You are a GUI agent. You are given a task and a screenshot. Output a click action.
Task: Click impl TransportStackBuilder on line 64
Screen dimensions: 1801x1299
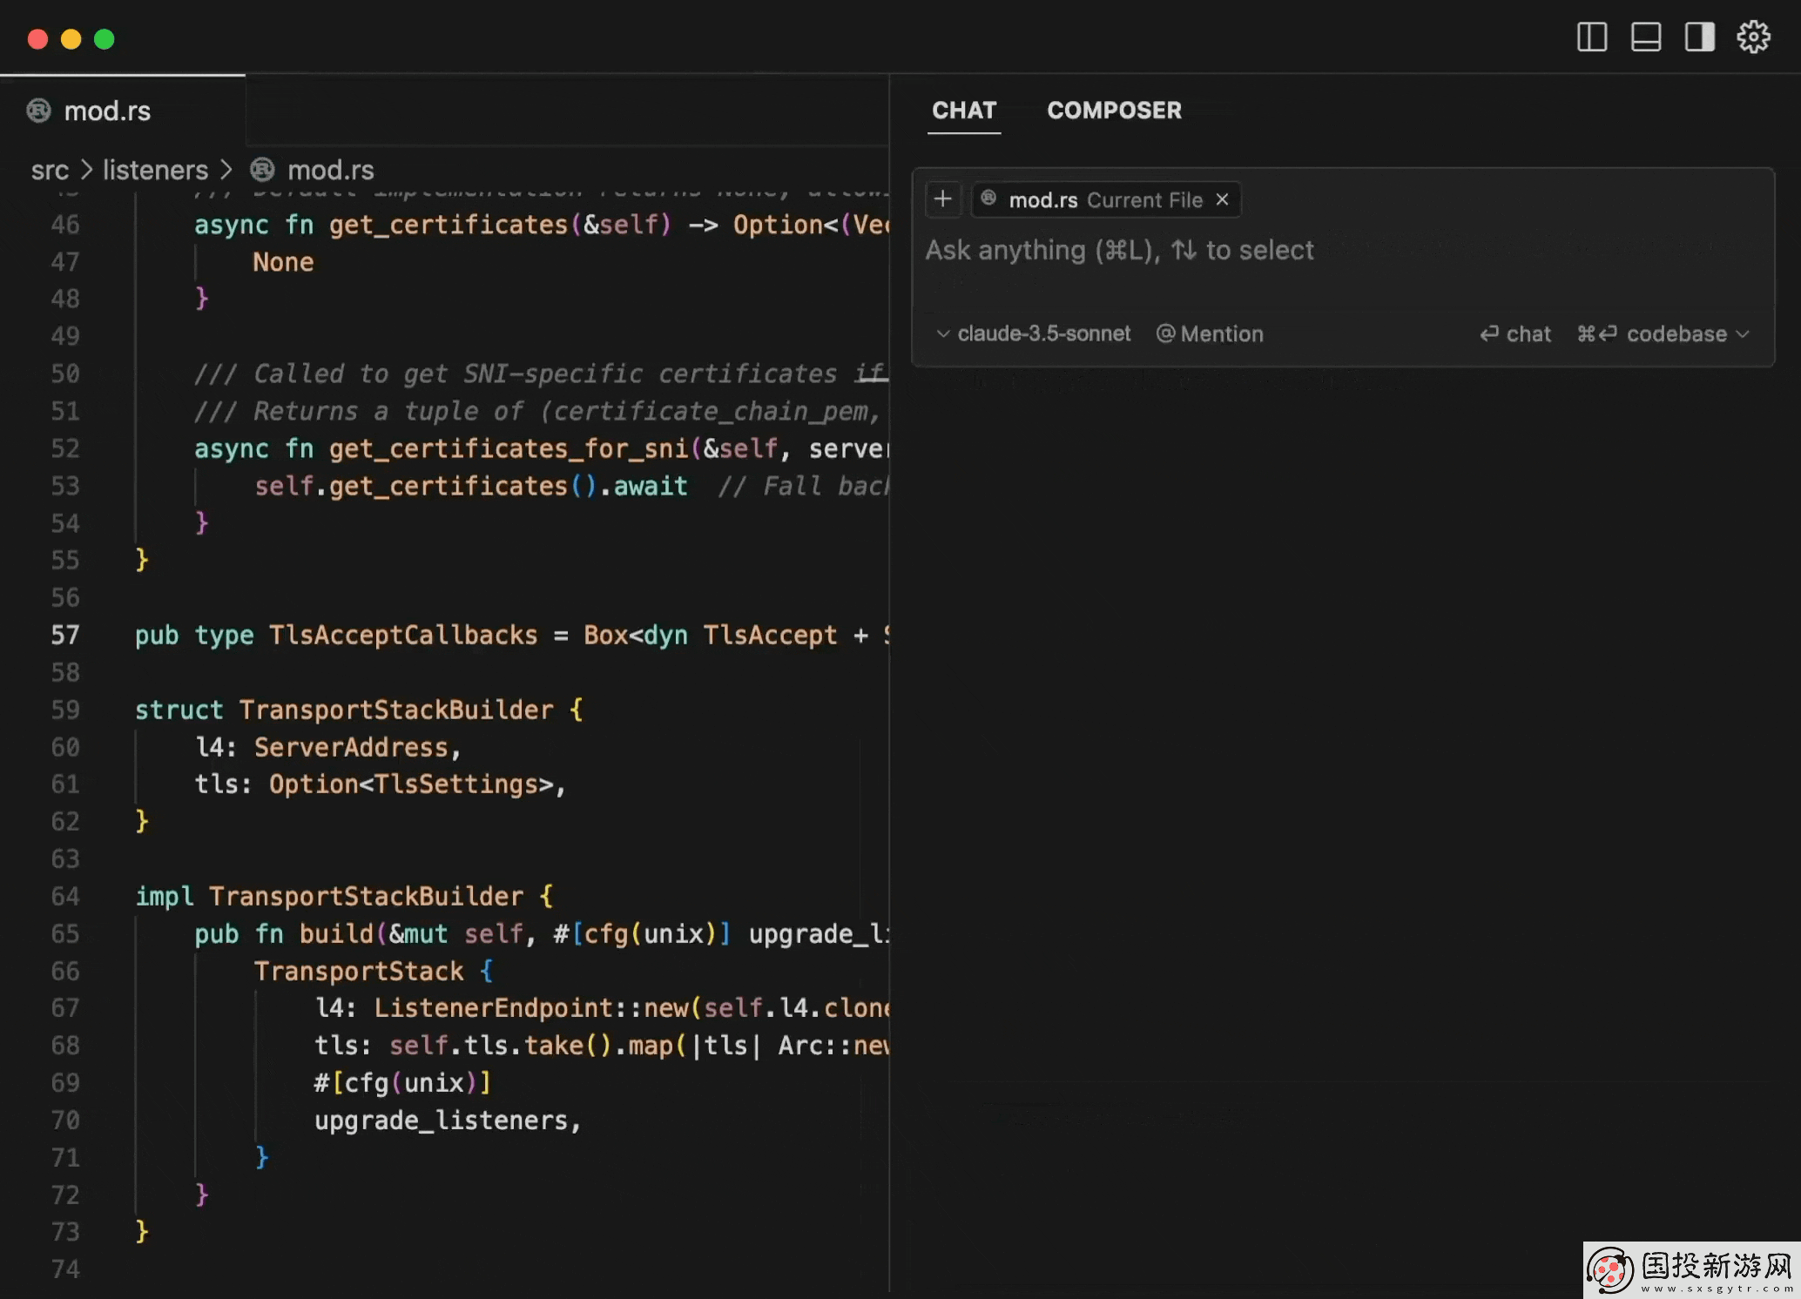coord(329,896)
